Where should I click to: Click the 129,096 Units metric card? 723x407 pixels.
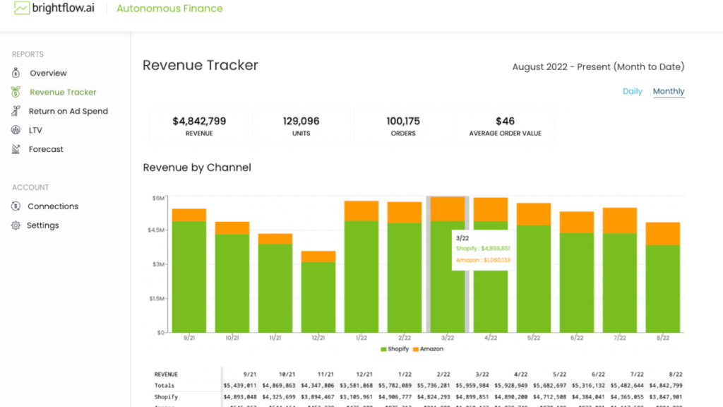pos(301,126)
